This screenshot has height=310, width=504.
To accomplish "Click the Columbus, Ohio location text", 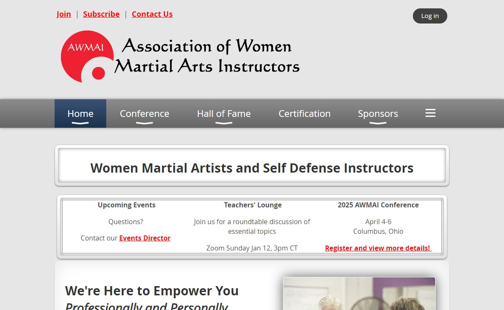I will [x=378, y=231].
